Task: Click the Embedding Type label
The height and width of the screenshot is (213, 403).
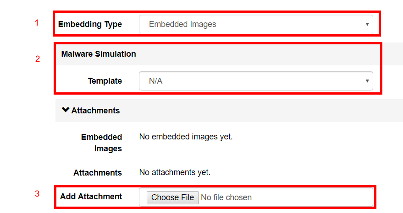Action: tap(90, 24)
